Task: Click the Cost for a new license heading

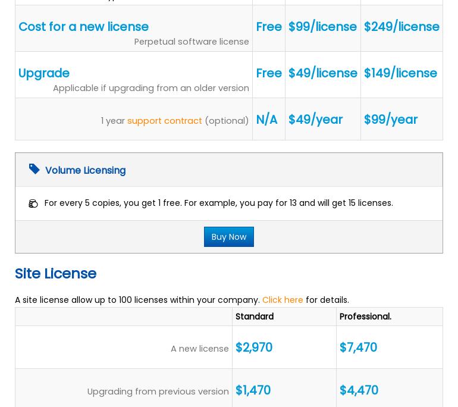Action: tap(83, 27)
